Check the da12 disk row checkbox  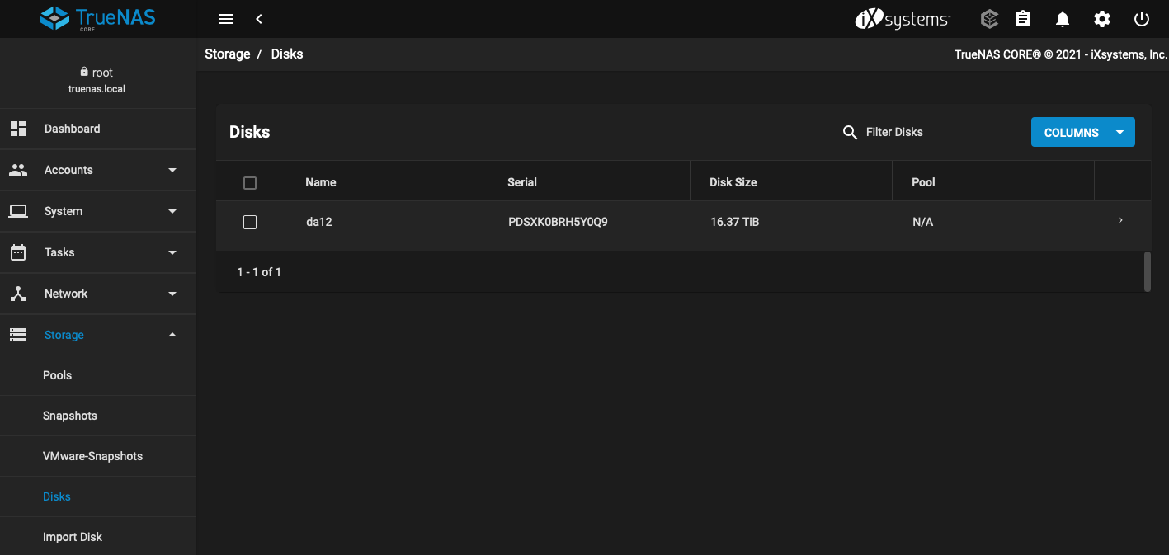point(250,222)
